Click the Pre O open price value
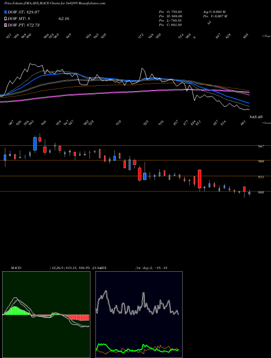271x358 pixels. point(176,11)
